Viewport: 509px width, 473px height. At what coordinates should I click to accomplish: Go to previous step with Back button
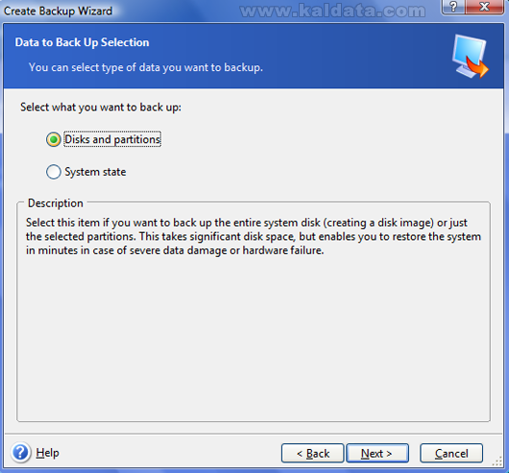coord(312,453)
